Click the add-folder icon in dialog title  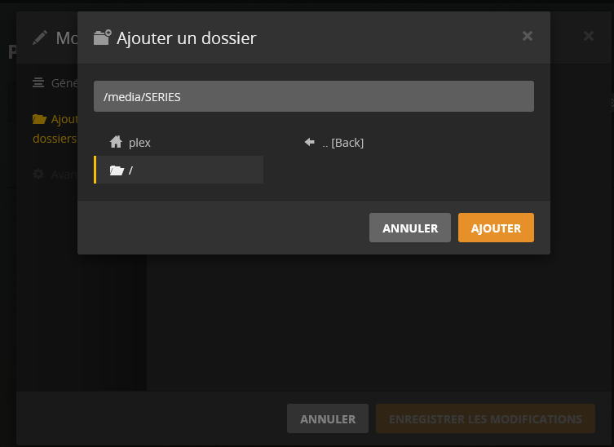click(103, 38)
